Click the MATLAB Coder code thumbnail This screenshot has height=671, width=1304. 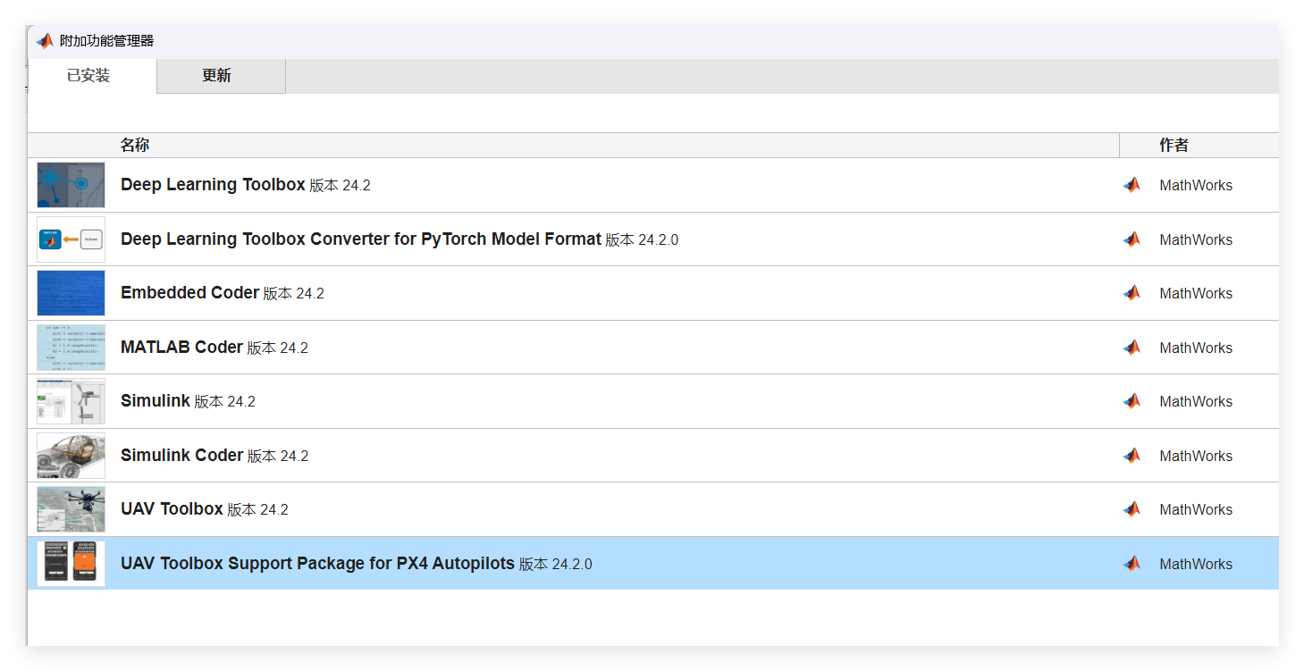(71, 348)
